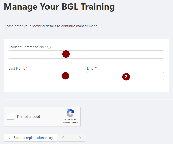Click the "I'm not a robot" label text
The height and width of the screenshot is (144, 173).
[x=28, y=117]
